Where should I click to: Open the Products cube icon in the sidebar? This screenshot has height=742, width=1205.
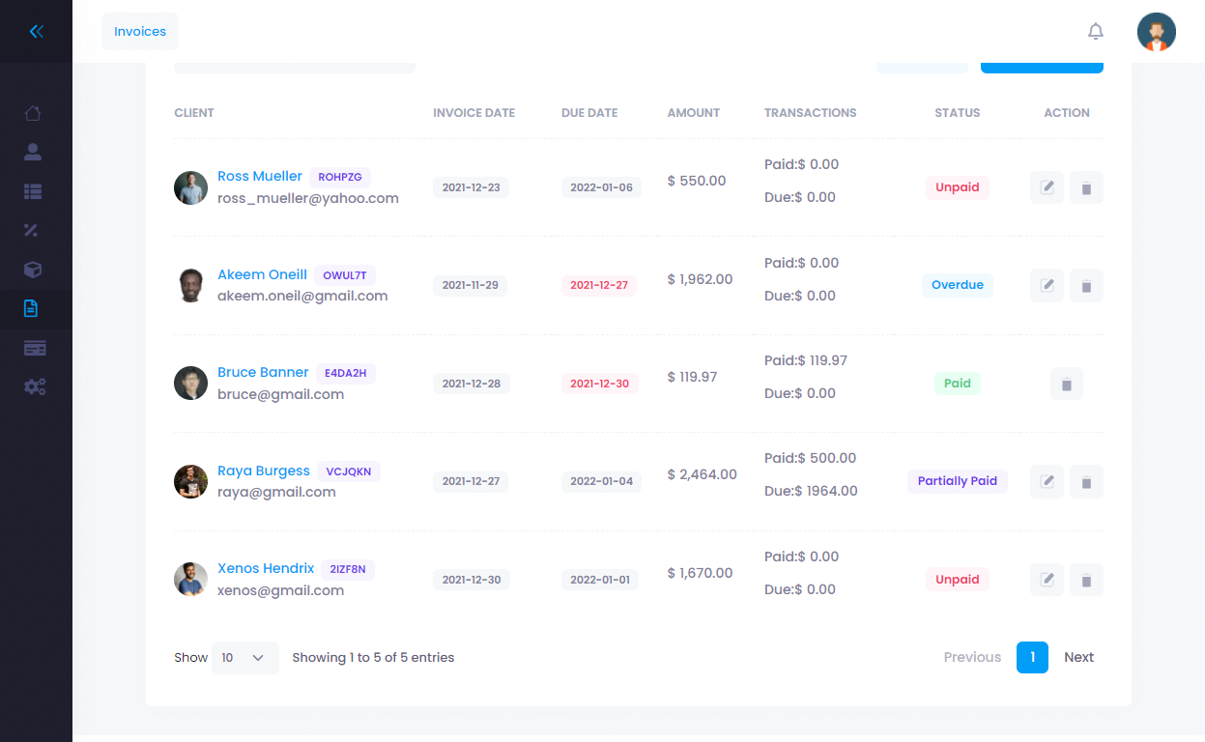[x=33, y=270]
